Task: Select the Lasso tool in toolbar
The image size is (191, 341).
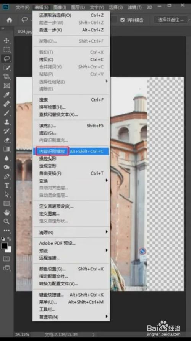Action: click(7, 59)
